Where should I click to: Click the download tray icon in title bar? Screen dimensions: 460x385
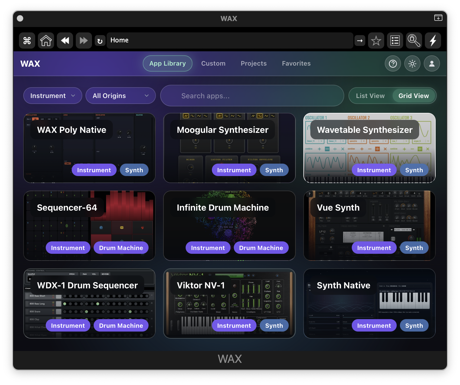click(438, 18)
